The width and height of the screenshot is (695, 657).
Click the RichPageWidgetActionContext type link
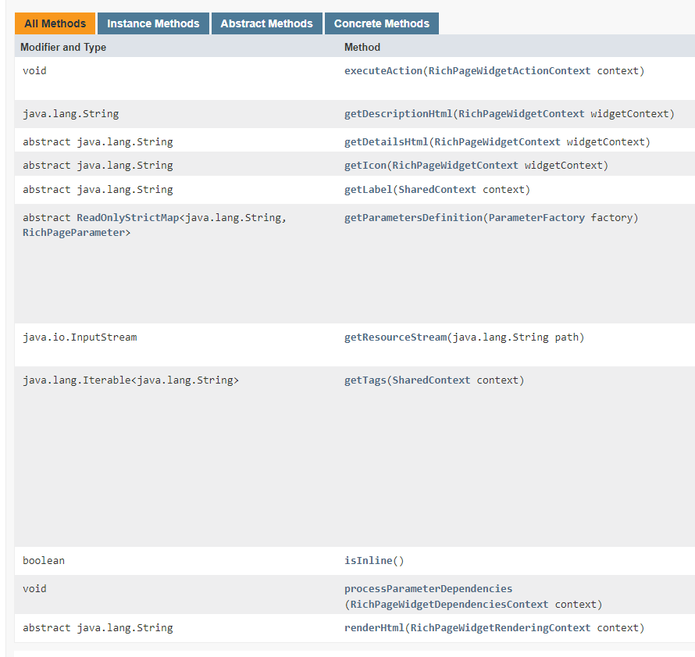[509, 71]
